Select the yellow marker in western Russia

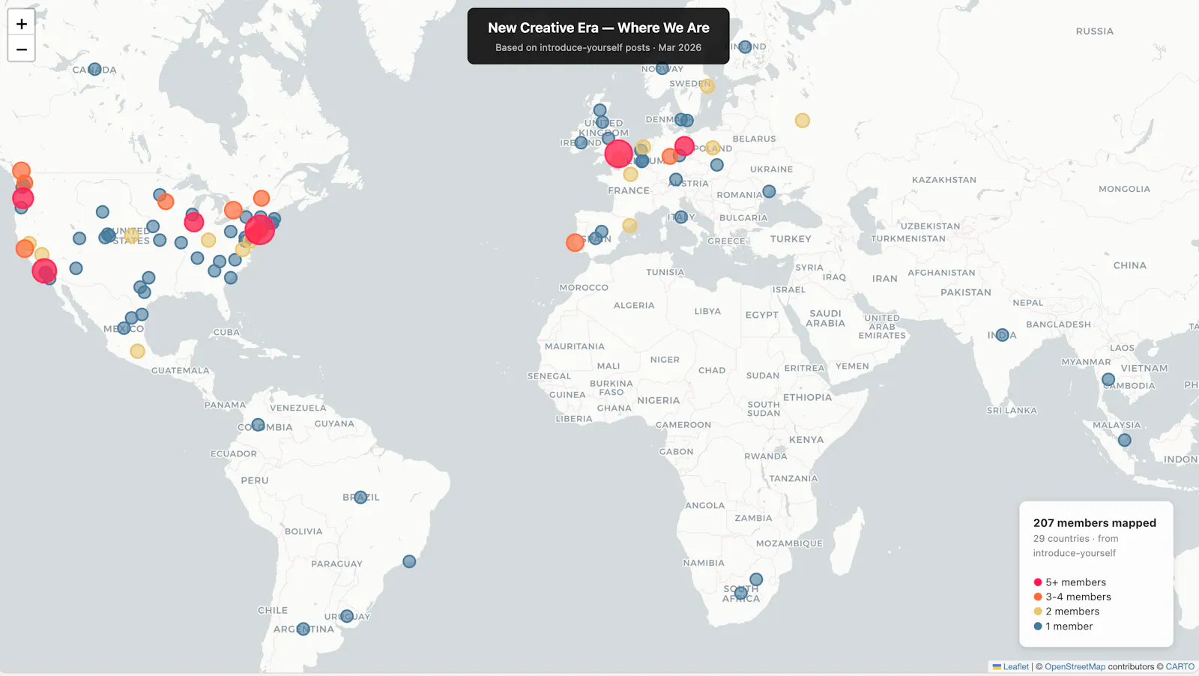[803, 120]
